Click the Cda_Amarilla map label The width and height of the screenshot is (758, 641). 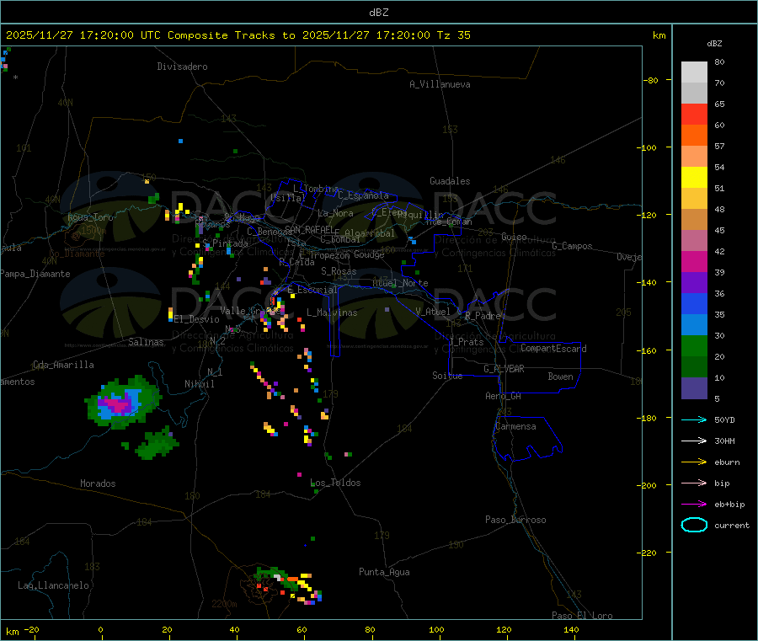[x=63, y=365]
